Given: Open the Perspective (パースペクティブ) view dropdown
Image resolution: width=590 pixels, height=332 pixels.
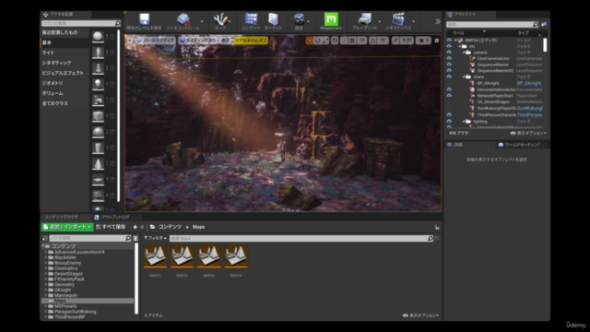Looking at the screenshot, I should tap(156, 41).
